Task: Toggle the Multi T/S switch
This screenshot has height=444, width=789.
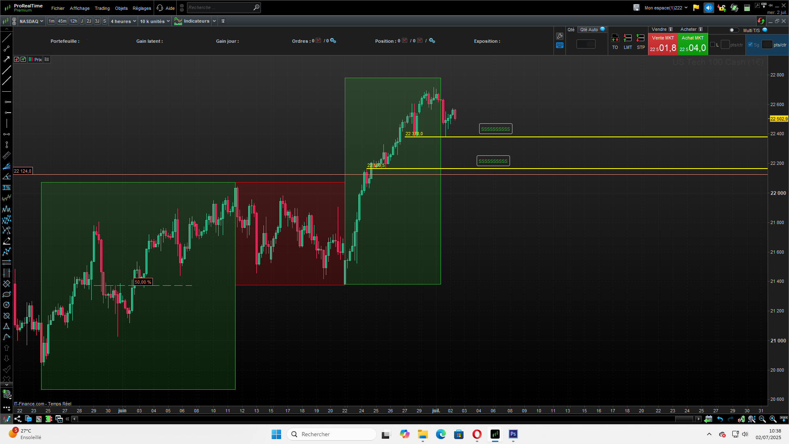Action: click(734, 30)
